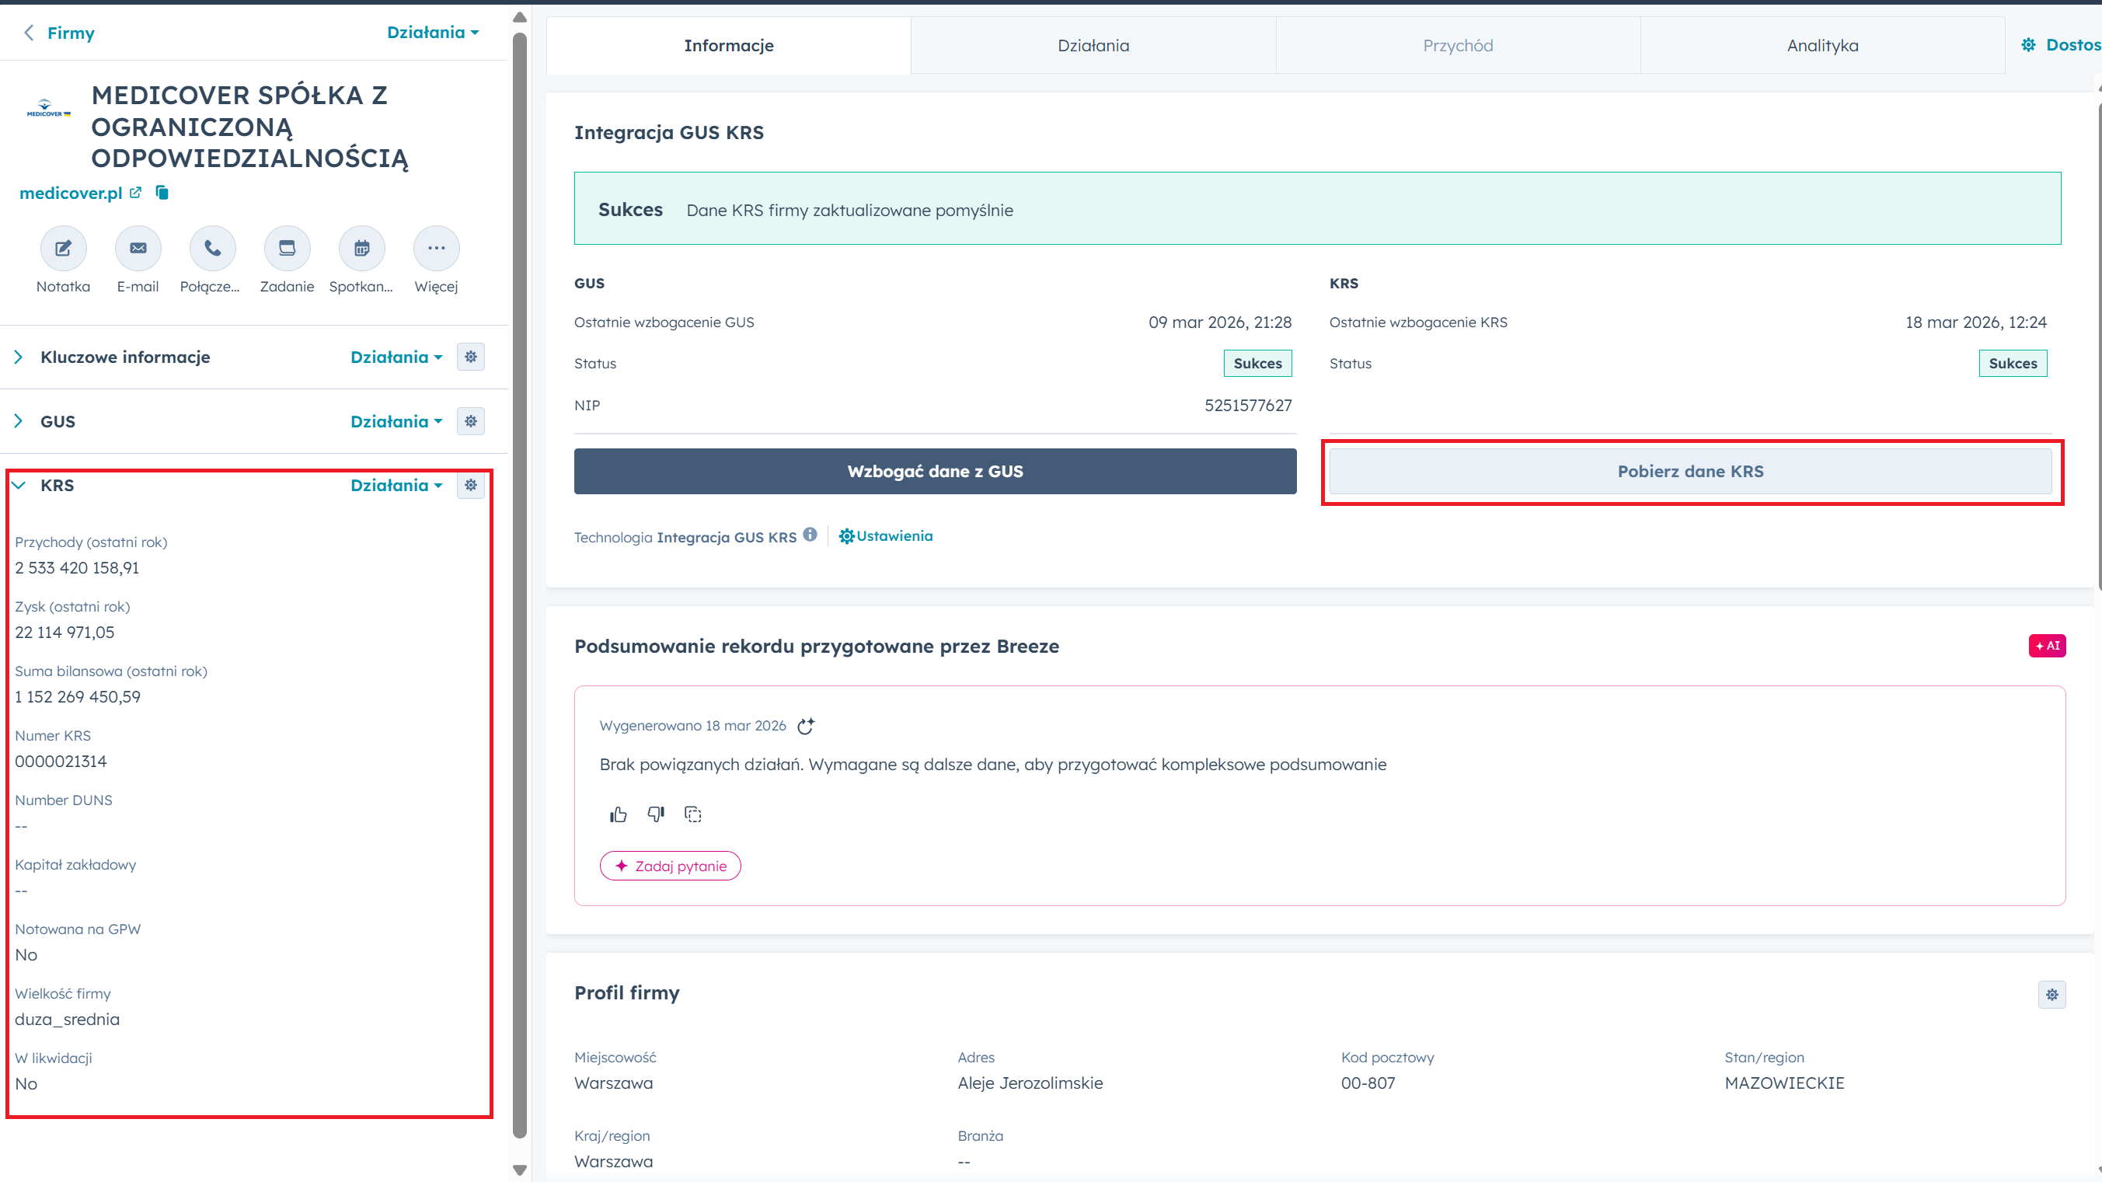2102x1182 pixels.
Task: Compose an email via the E-mail icon
Action: (138, 248)
